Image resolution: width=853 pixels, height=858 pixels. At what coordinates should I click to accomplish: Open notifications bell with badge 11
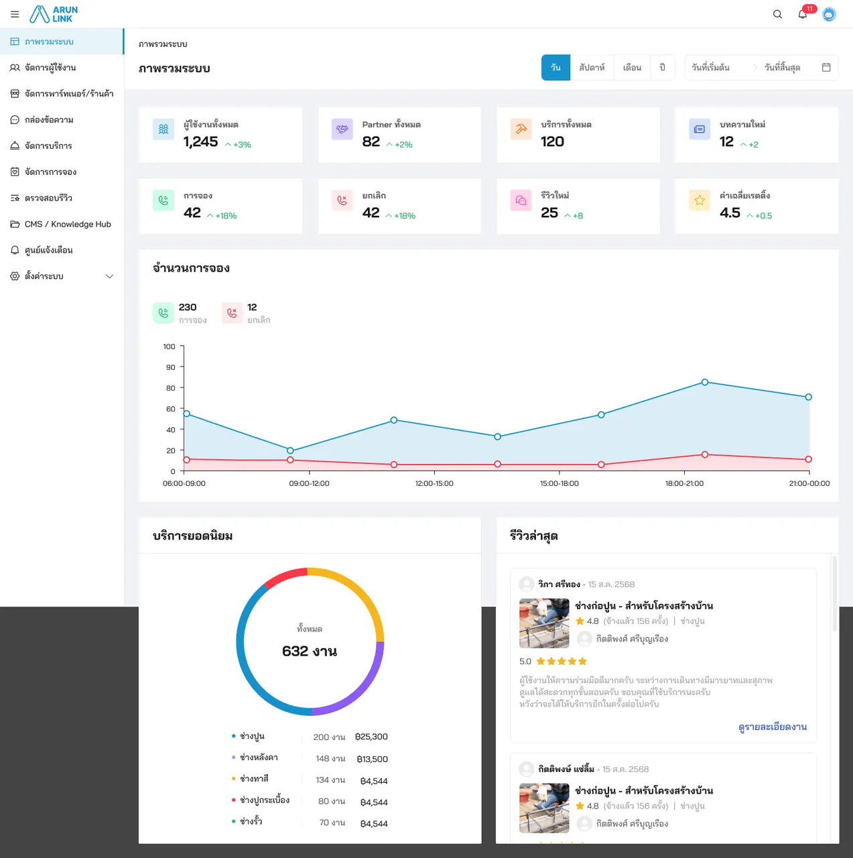point(803,13)
